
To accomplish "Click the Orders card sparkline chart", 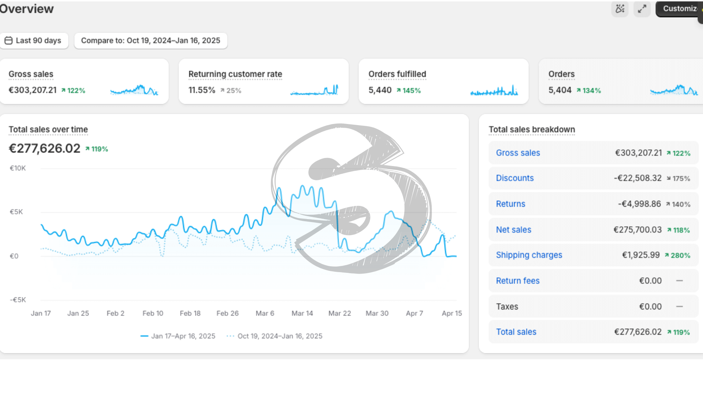I will click(x=674, y=90).
